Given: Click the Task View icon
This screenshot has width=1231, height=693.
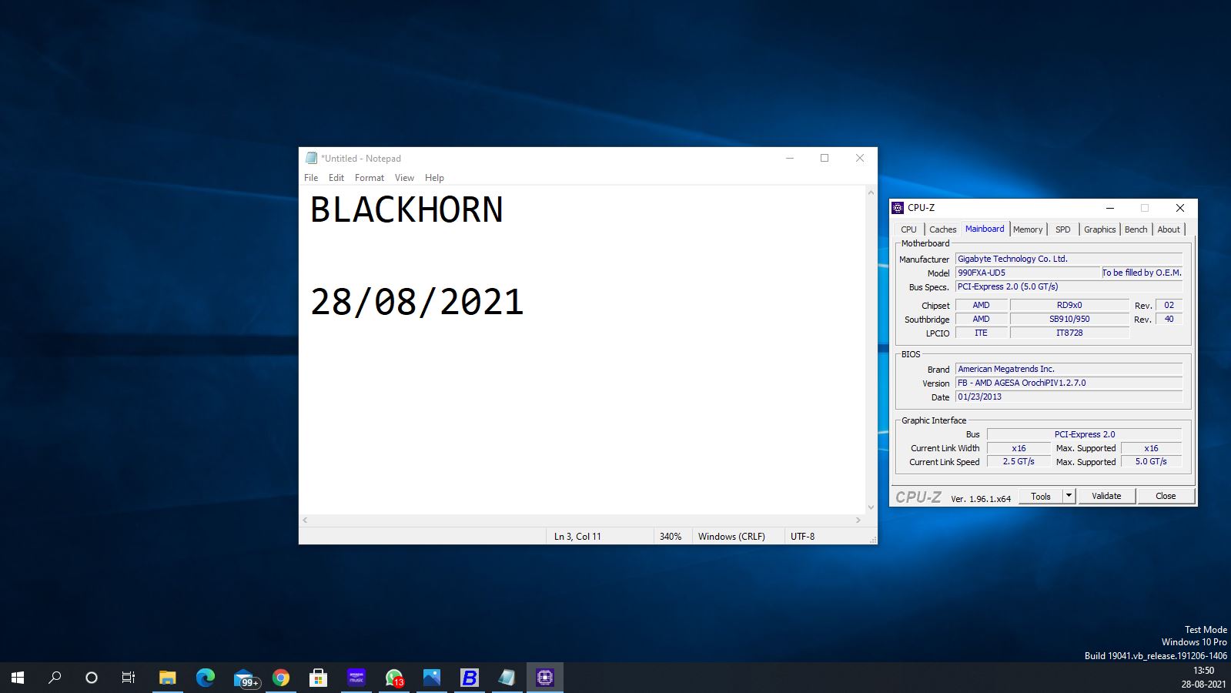Looking at the screenshot, I should [129, 678].
